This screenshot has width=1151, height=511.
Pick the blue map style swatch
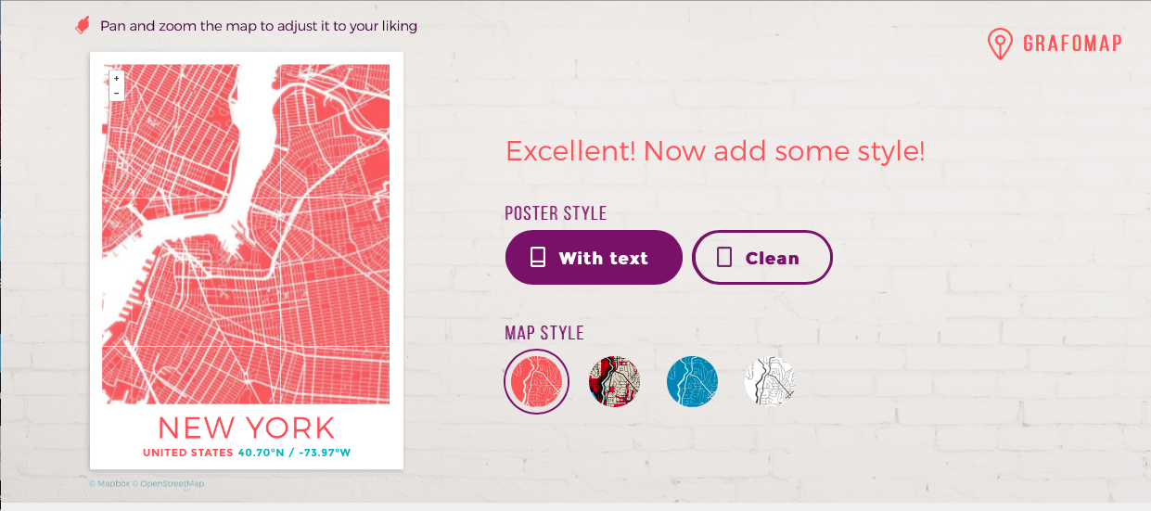coord(693,381)
